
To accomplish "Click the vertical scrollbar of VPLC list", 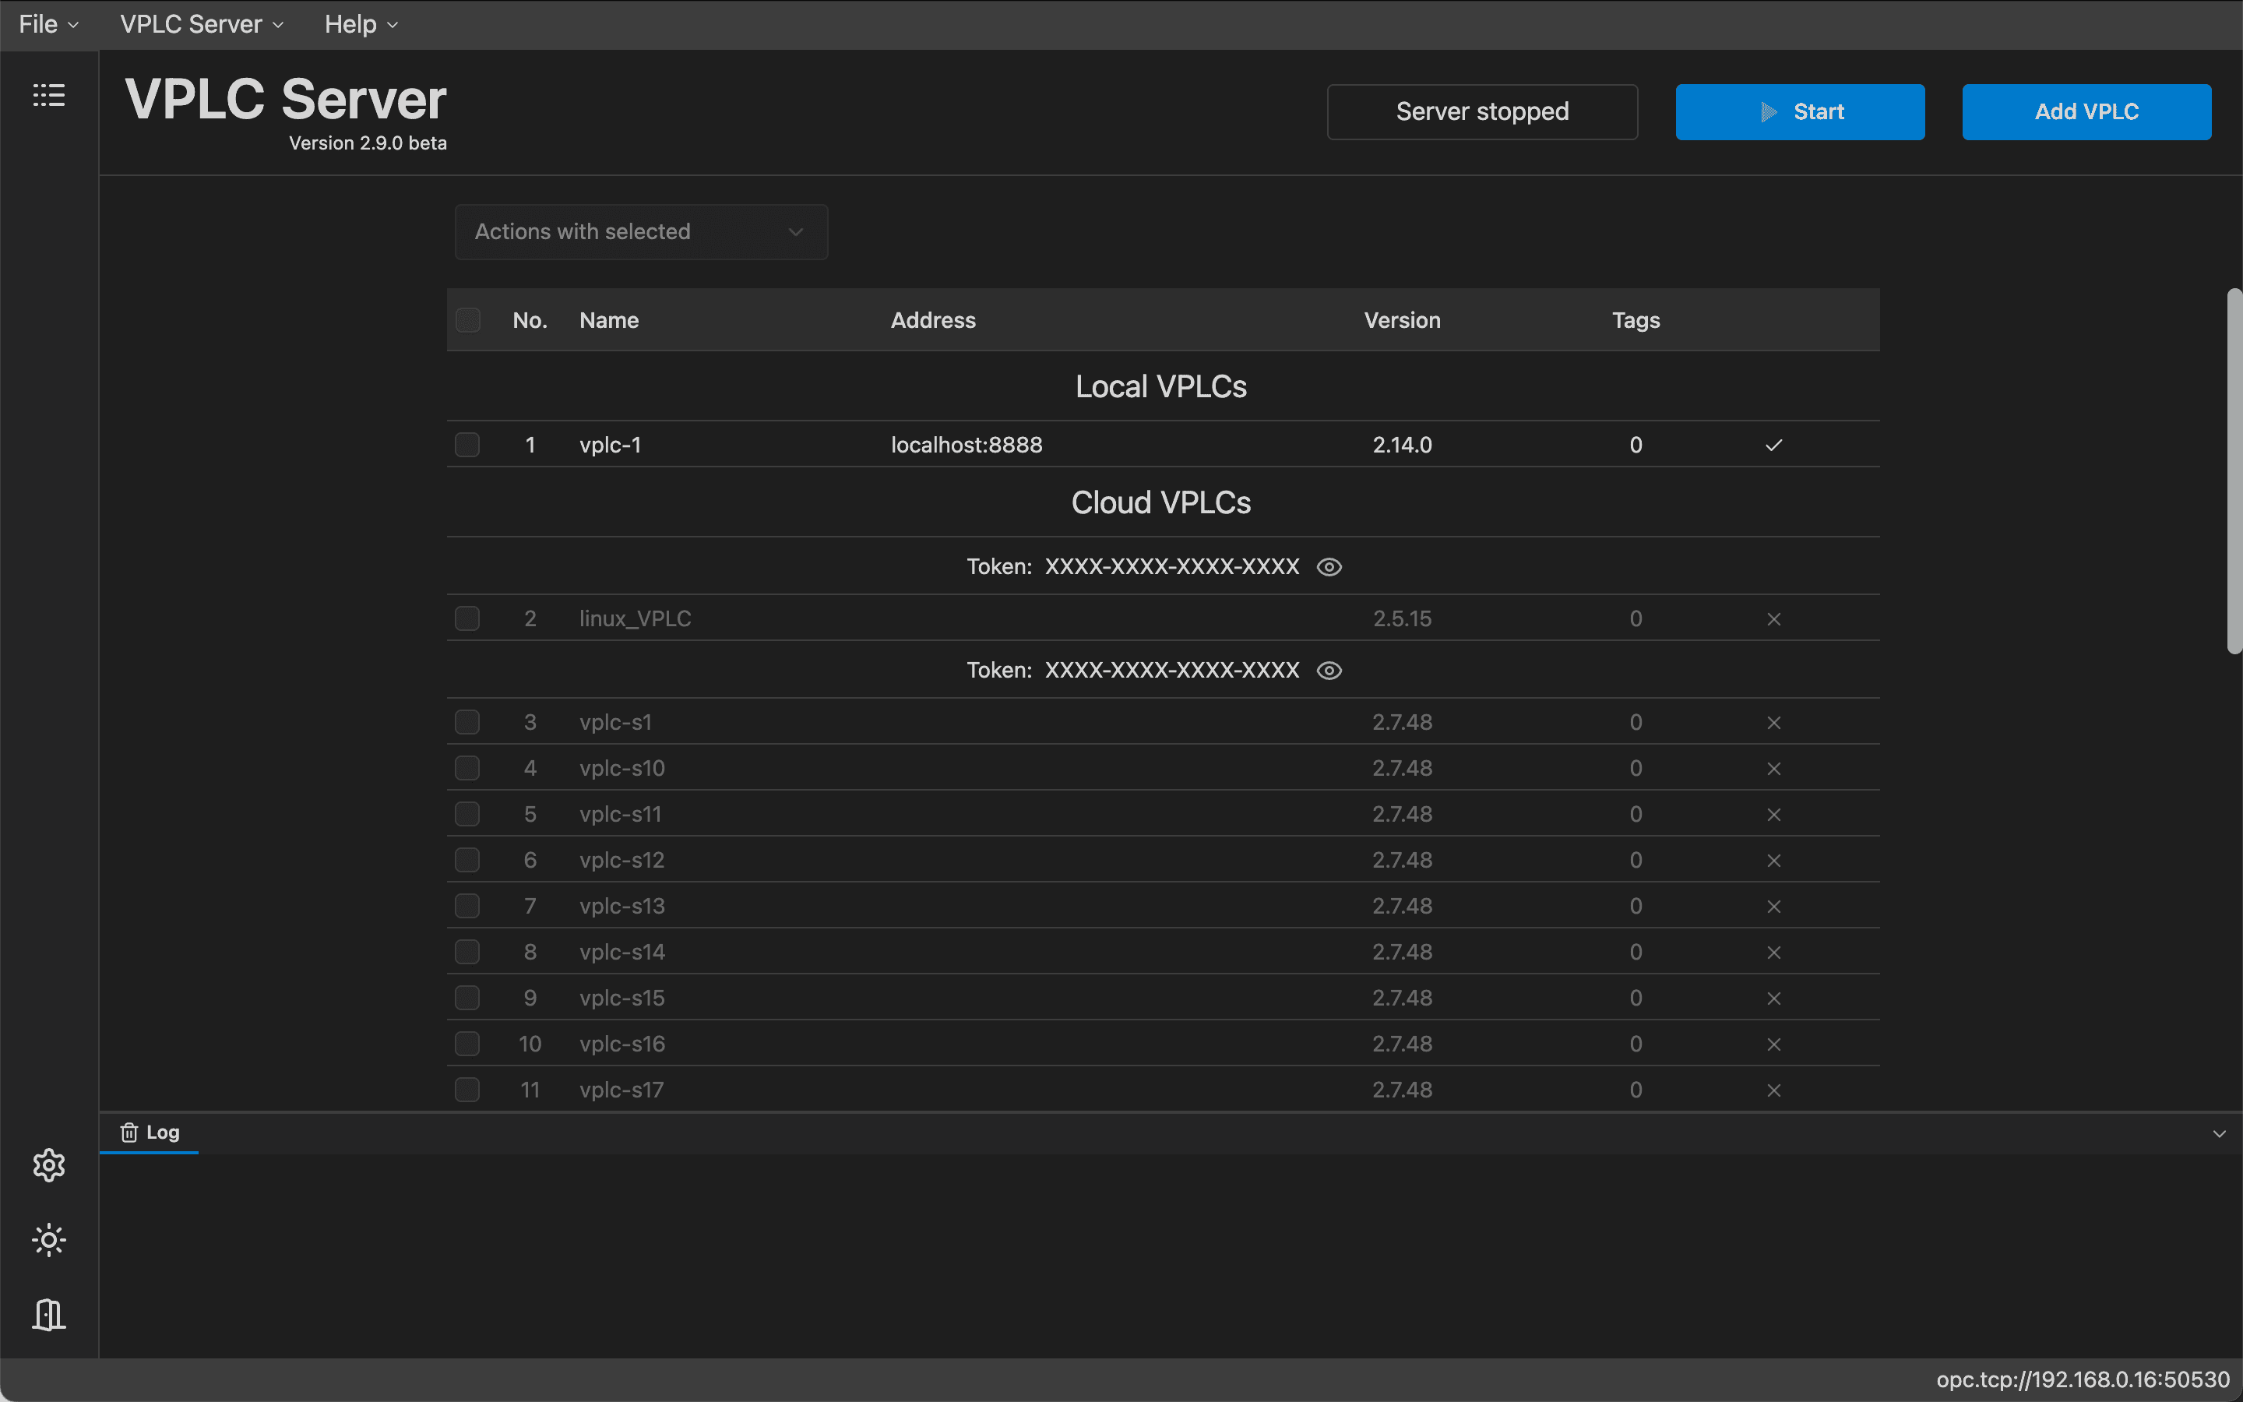I will [2234, 471].
